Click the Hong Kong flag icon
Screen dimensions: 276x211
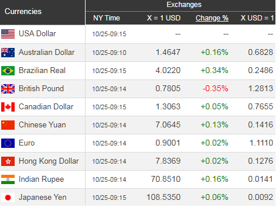[8, 161]
